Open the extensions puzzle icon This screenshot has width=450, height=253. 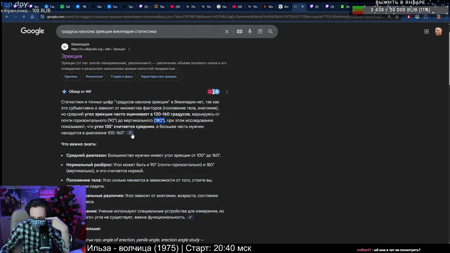point(426,17)
